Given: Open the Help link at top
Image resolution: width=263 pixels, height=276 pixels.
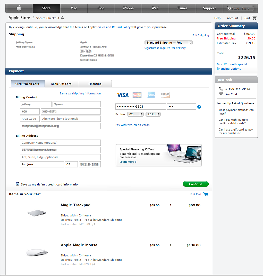Looking at the screenshot, I should pyautogui.click(x=217, y=18).
